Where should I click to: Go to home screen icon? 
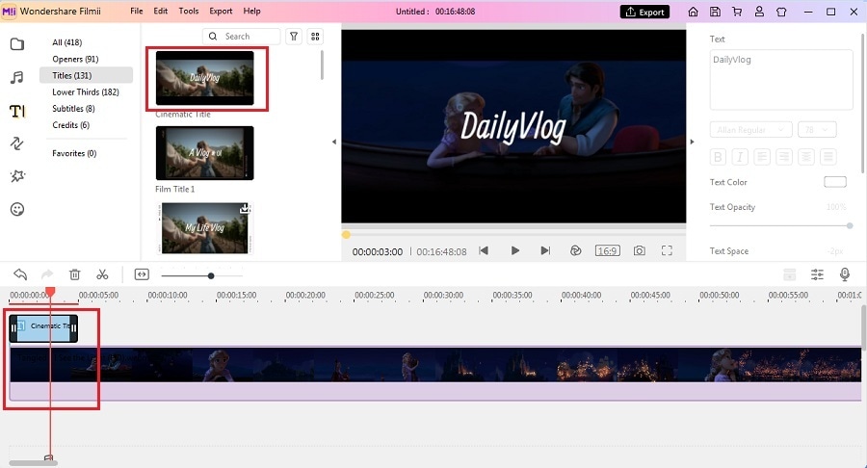pos(693,12)
